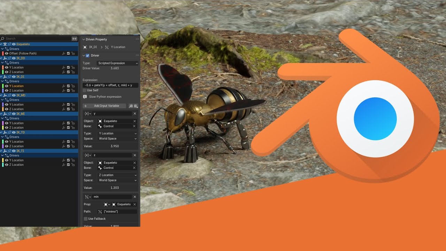Remove the y input variable with X
The height and width of the screenshot is (251, 446).
point(135,114)
